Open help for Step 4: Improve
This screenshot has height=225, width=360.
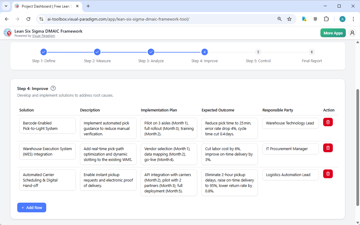click(x=53, y=88)
